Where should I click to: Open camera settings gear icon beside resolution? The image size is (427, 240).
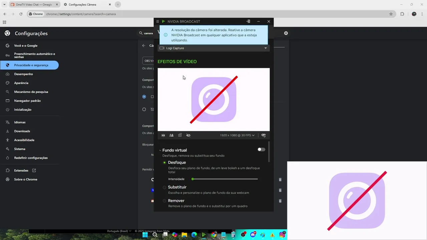point(264,135)
